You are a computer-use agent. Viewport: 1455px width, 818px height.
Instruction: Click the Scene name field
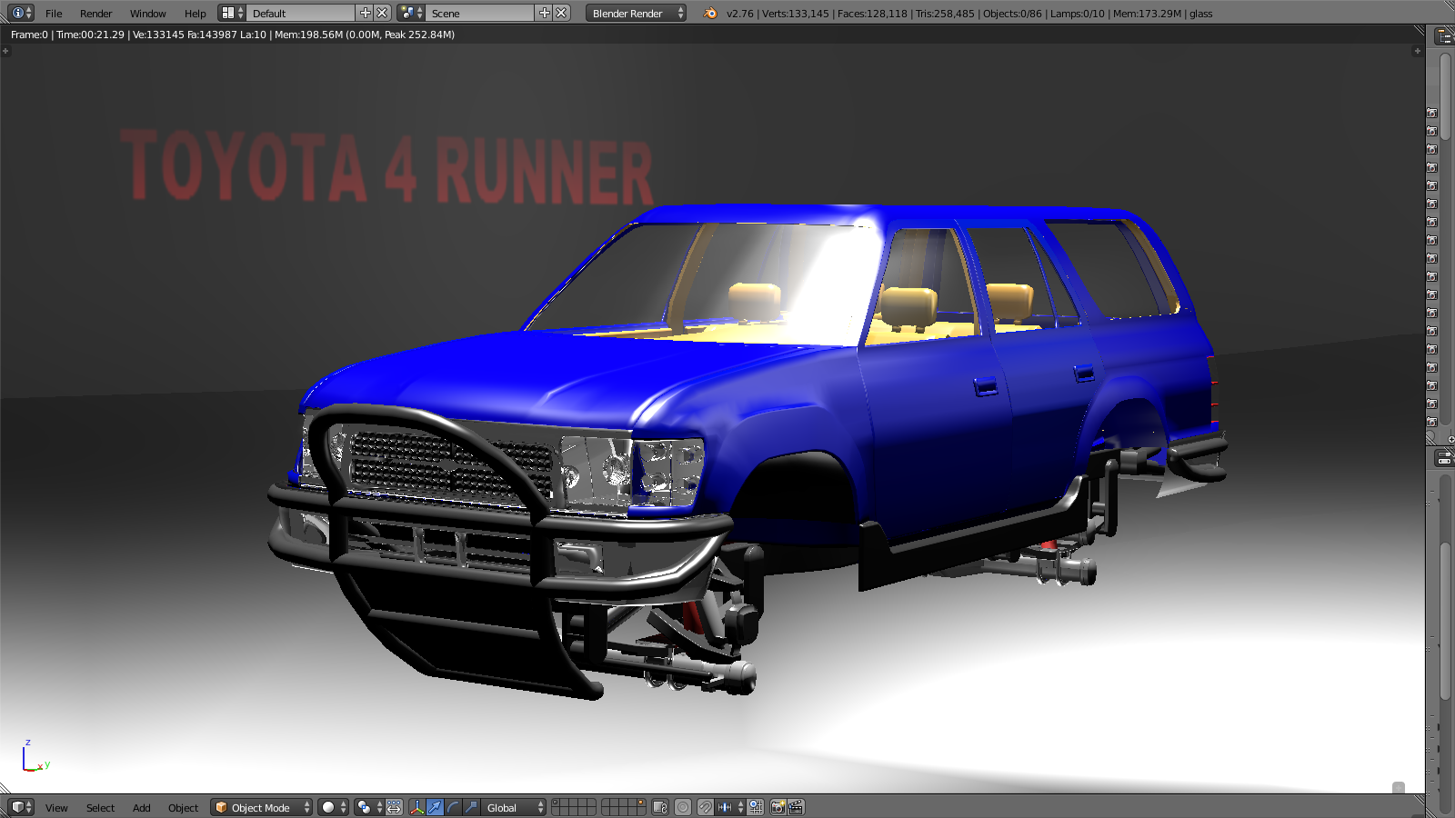[x=480, y=13]
